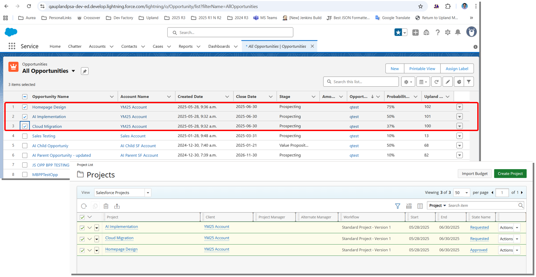Refresh the opportunities list
The height and width of the screenshot is (277, 536).
(x=436, y=82)
